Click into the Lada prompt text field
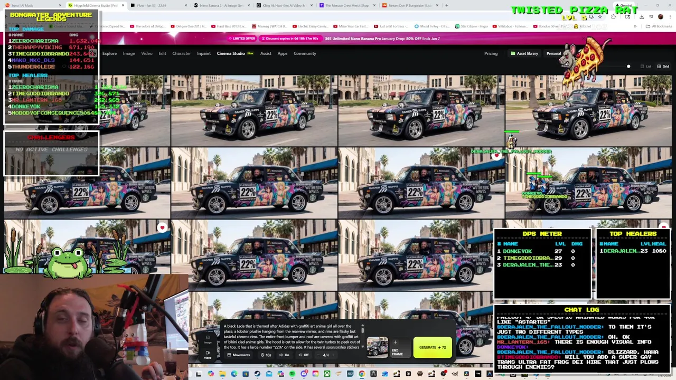 [292, 336]
